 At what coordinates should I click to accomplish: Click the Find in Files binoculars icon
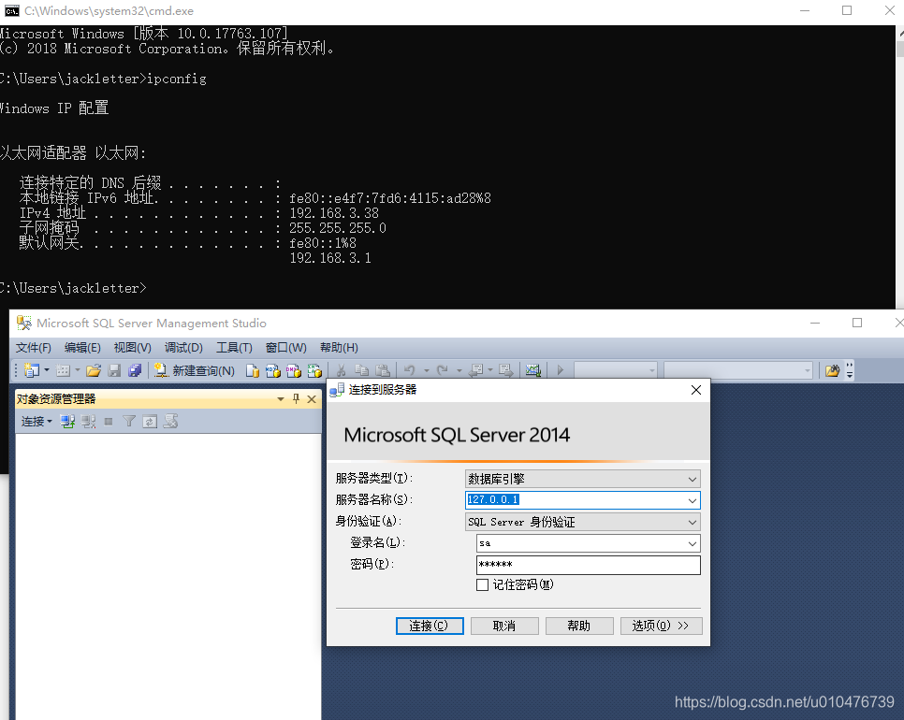[832, 370]
